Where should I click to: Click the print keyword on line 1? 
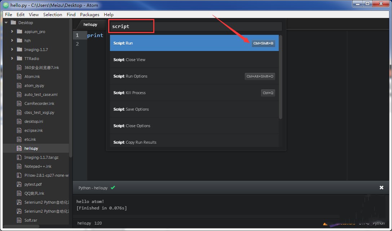(x=95, y=35)
